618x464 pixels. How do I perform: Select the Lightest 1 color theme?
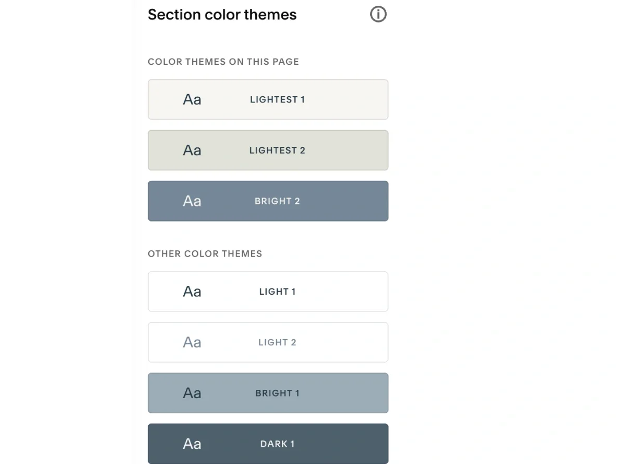268,100
